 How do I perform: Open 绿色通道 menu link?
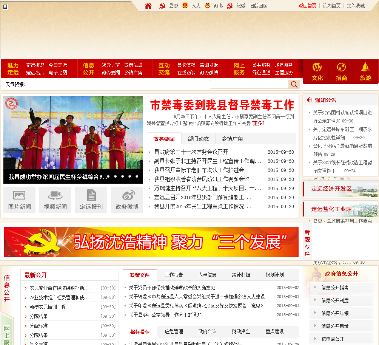[261, 73]
